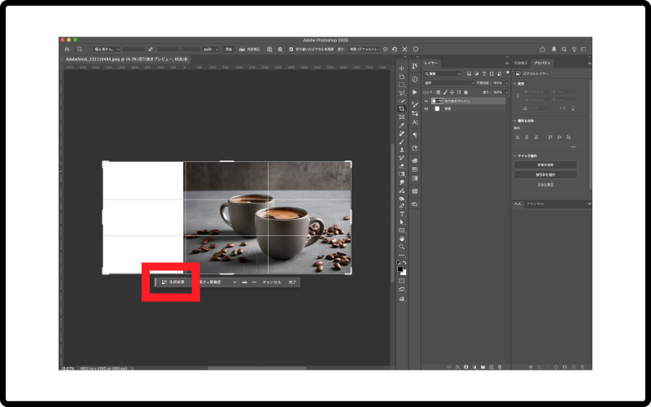Screen dimensions: 651x407
Task: Click the Home icon in options bar
Action: [x=67, y=49]
